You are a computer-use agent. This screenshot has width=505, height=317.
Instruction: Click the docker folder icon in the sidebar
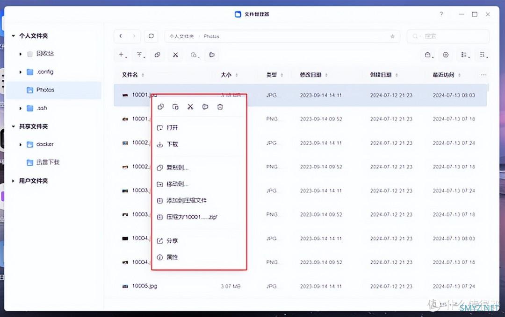pyautogui.click(x=30, y=144)
